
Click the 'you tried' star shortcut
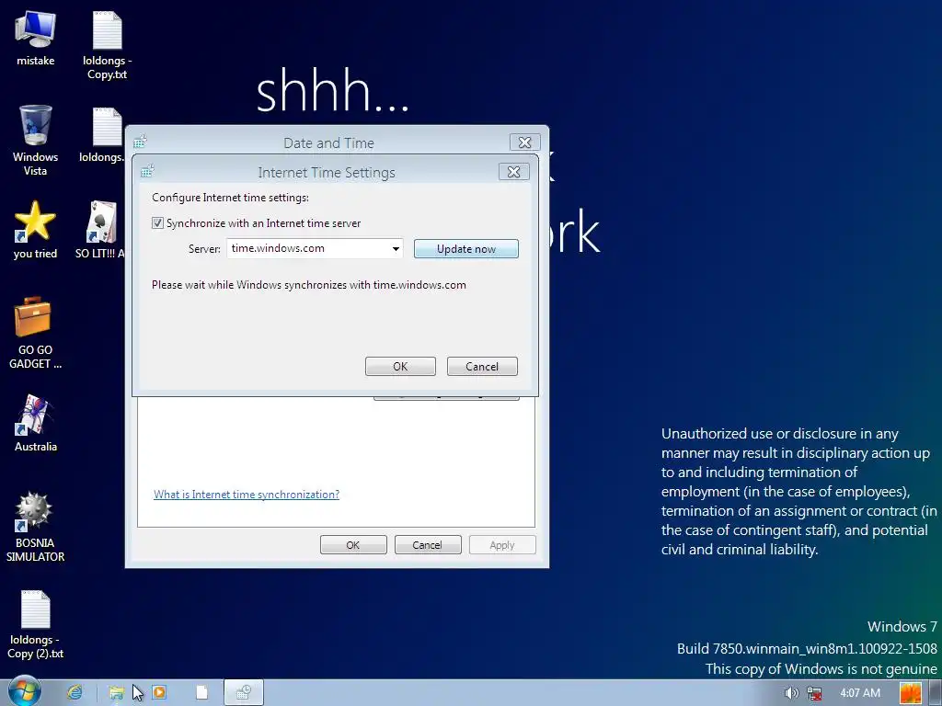tap(36, 230)
